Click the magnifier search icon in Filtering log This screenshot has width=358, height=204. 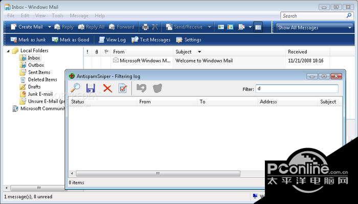(x=75, y=88)
